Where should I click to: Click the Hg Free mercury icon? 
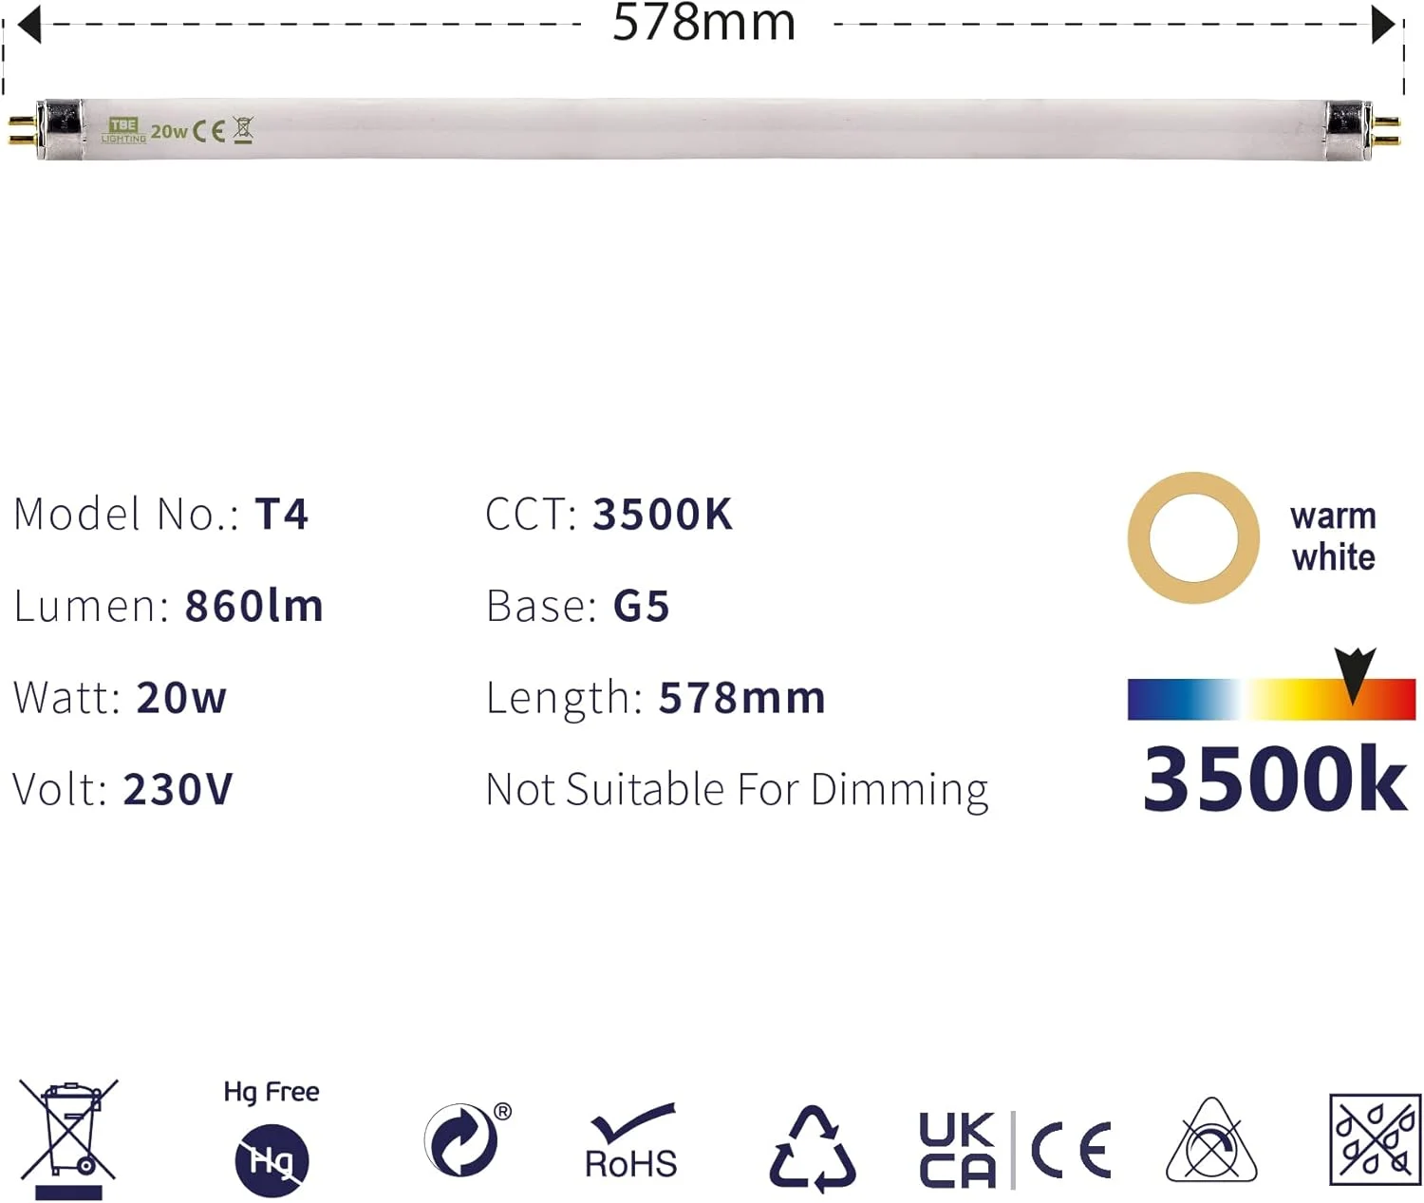(272, 1159)
